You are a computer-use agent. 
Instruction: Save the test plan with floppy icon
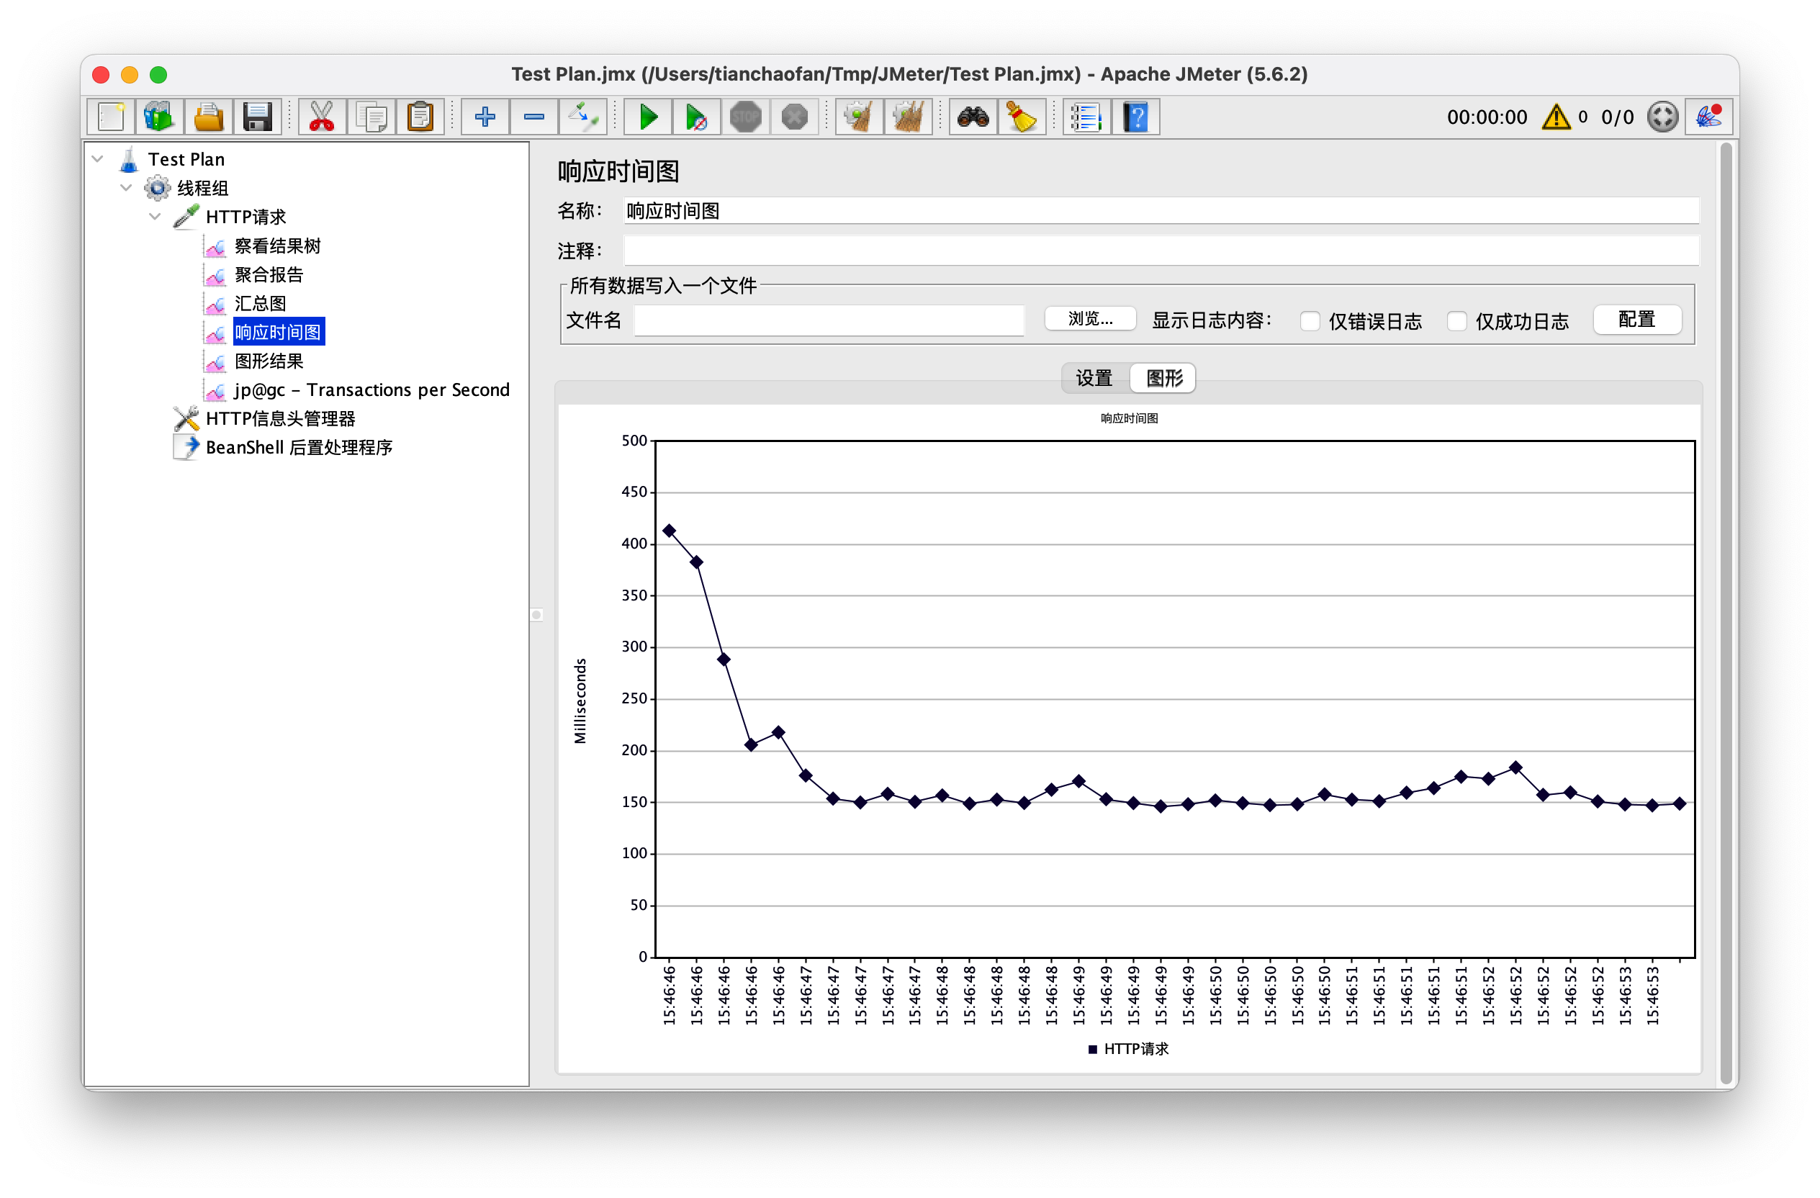pyautogui.click(x=257, y=118)
